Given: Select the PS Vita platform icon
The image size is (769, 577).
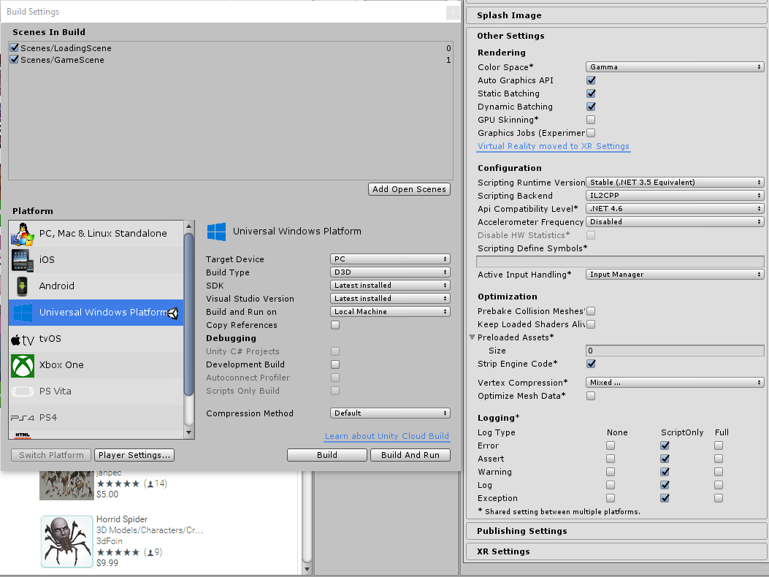Looking at the screenshot, I should (x=23, y=391).
